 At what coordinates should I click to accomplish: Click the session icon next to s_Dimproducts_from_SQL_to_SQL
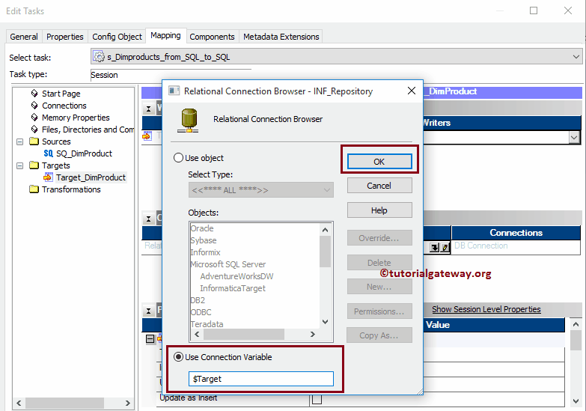click(x=99, y=56)
